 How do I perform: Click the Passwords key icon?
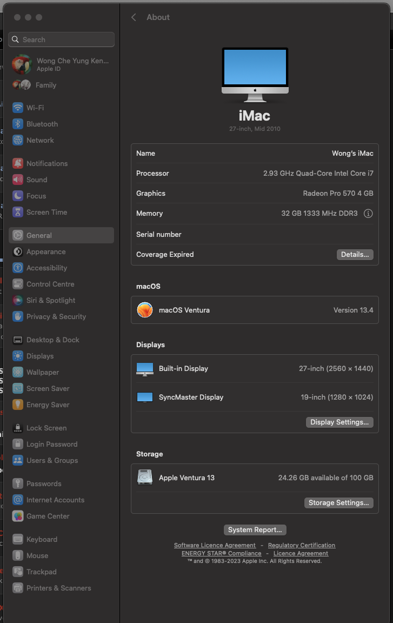coord(17,483)
